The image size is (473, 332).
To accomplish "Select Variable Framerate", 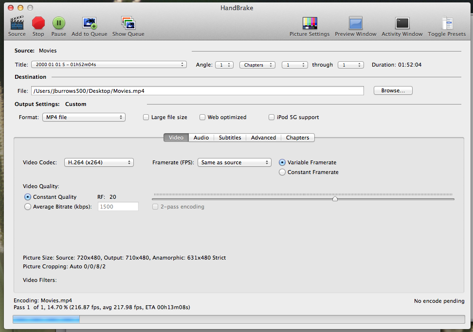I will pyautogui.click(x=282, y=162).
